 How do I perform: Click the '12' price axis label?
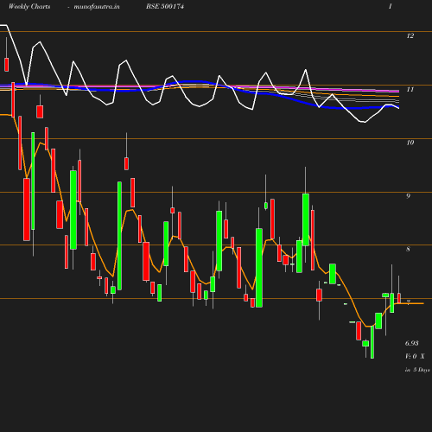tap(410, 35)
